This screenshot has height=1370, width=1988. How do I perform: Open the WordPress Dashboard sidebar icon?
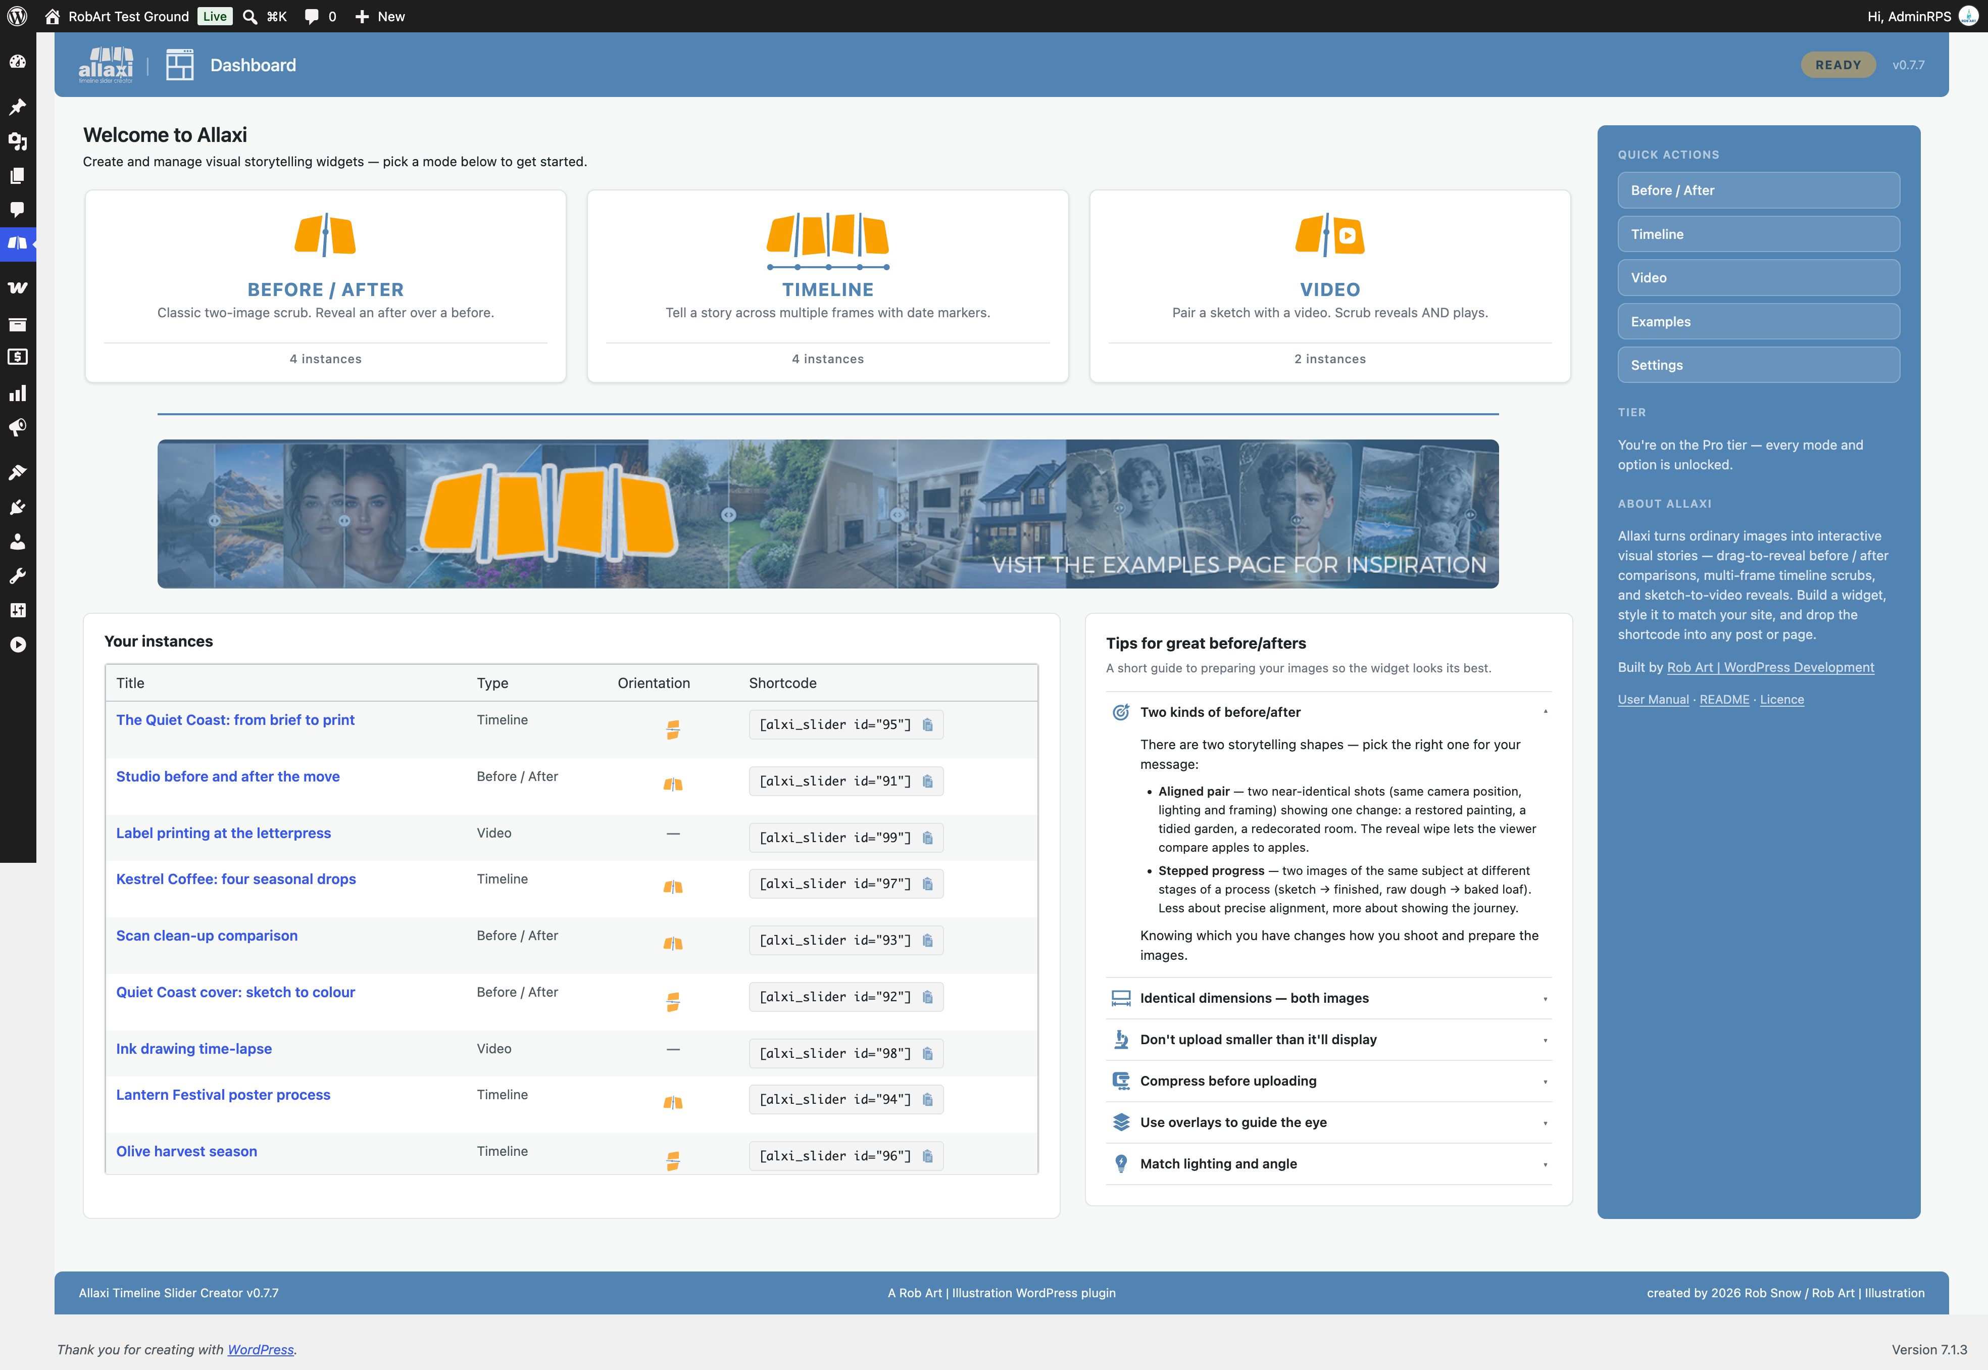[17, 62]
